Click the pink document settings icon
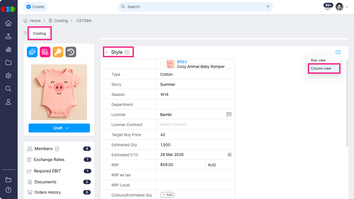This screenshot has width=354, height=199. [45, 52]
